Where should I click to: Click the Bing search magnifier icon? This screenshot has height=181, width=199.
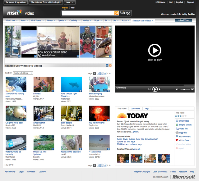tap(116, 13)
